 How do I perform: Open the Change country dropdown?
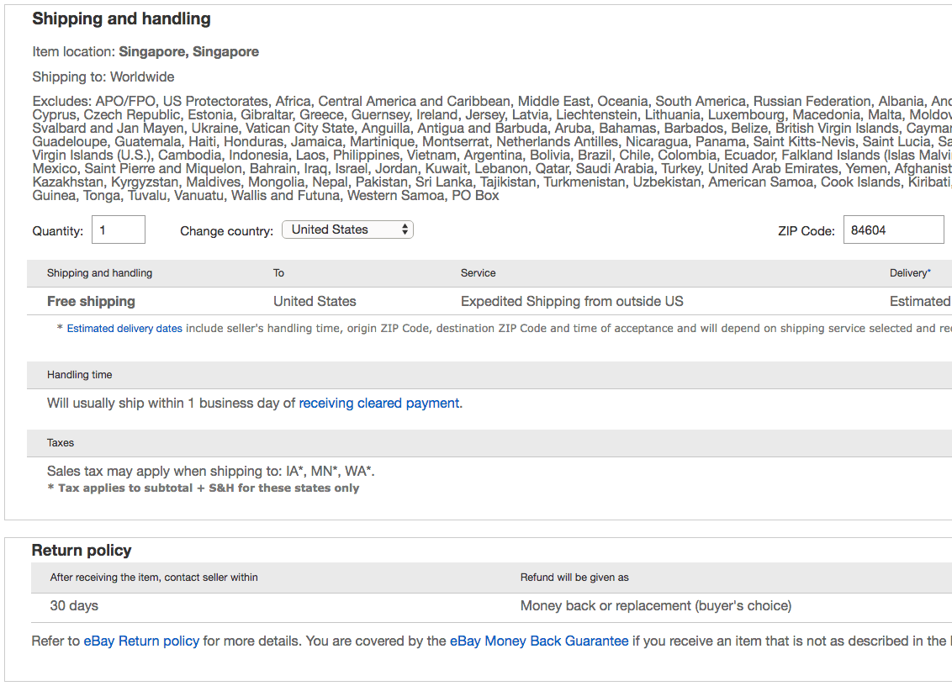pyautogui.click(x=347, y=230)
